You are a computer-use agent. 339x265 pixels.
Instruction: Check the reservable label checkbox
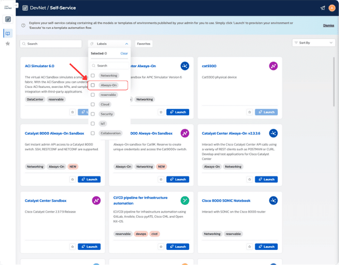93,95
